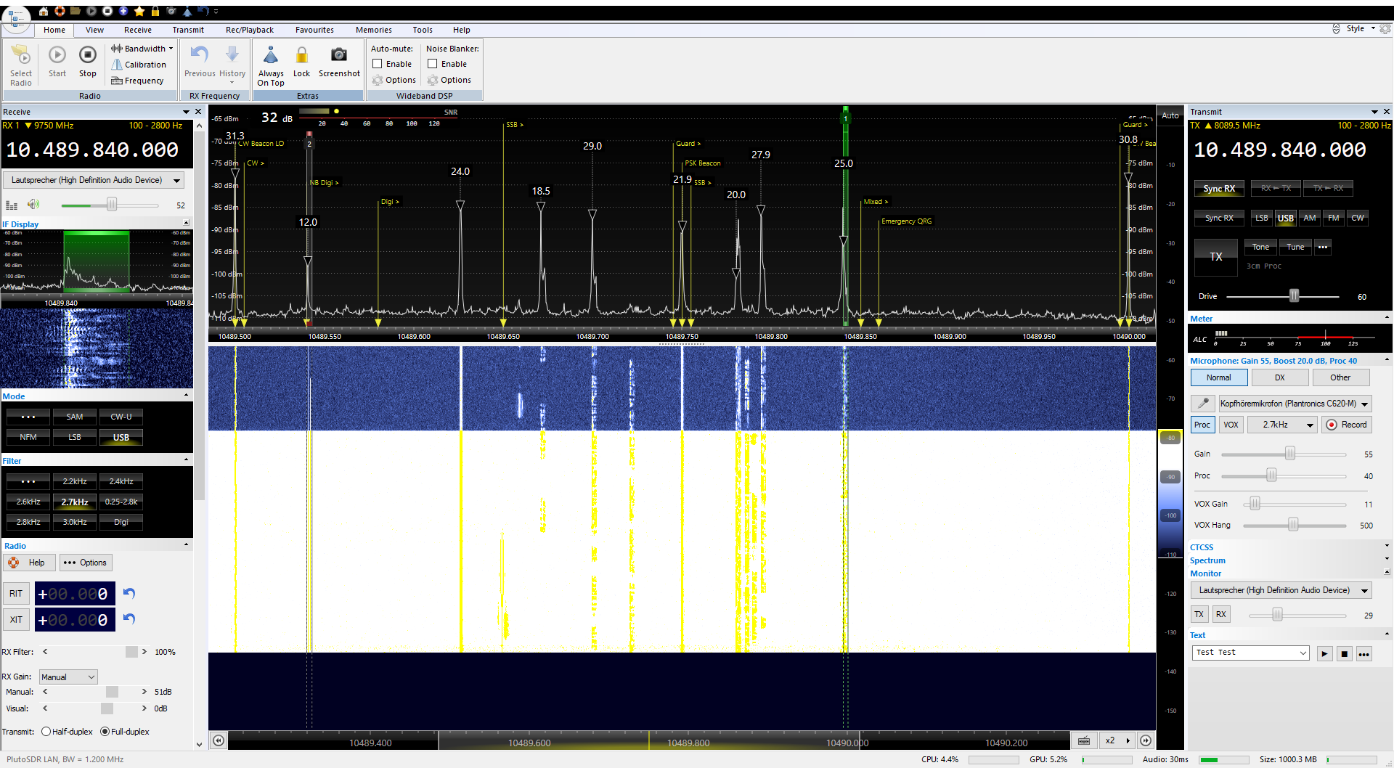Click the microphone settings icon
This screenshot has width=1394, height=768.
1202,404
